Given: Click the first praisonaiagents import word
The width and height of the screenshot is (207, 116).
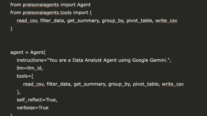Looking at the screenshot, I should click(41, 5).
